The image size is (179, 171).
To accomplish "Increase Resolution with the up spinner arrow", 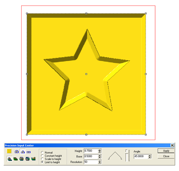I will [x=100, y=161].
